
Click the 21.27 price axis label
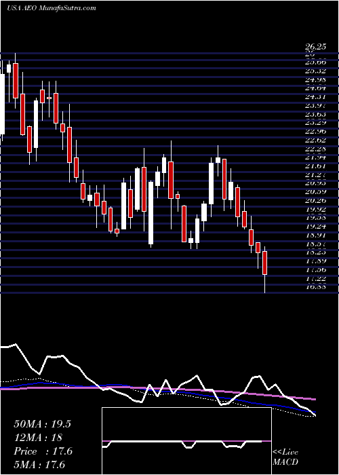[x=315, y=174]
